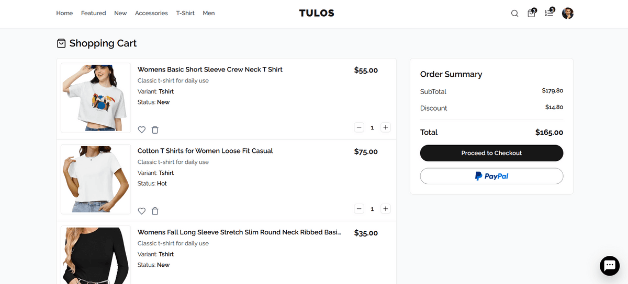The image size is (628, 284).
Task: Open the cart bag icon in header
Action: click(x=531, y=14)
